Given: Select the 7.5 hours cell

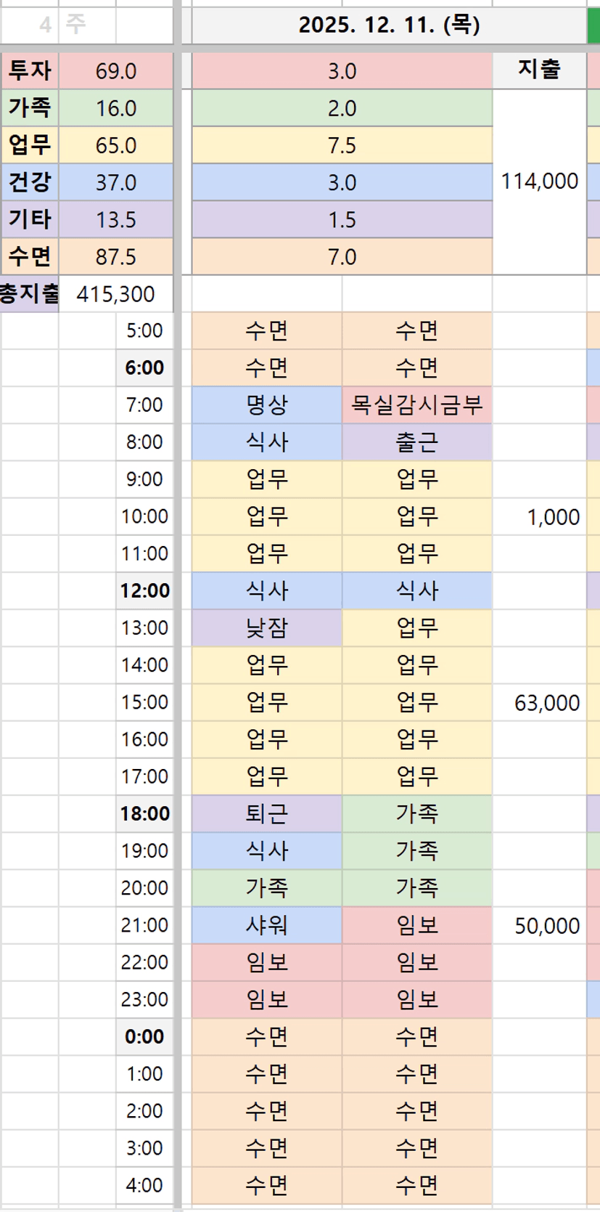Looking at the screenshot, I should pyautogui.click(x=342, y=145).
